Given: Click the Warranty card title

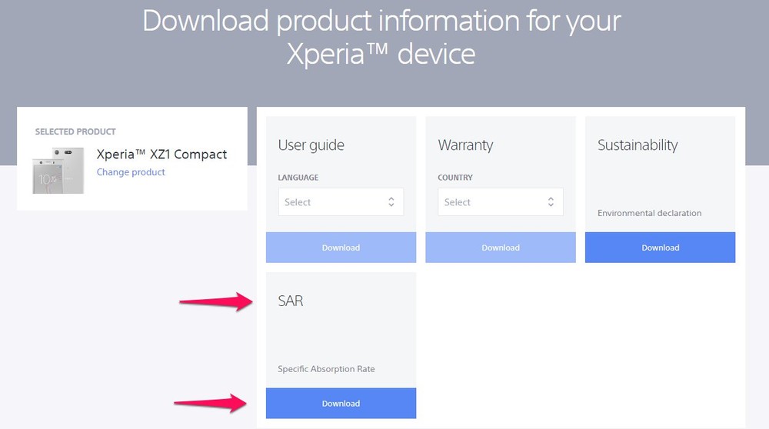Looking at the screenshot, I should click(465, 145).
